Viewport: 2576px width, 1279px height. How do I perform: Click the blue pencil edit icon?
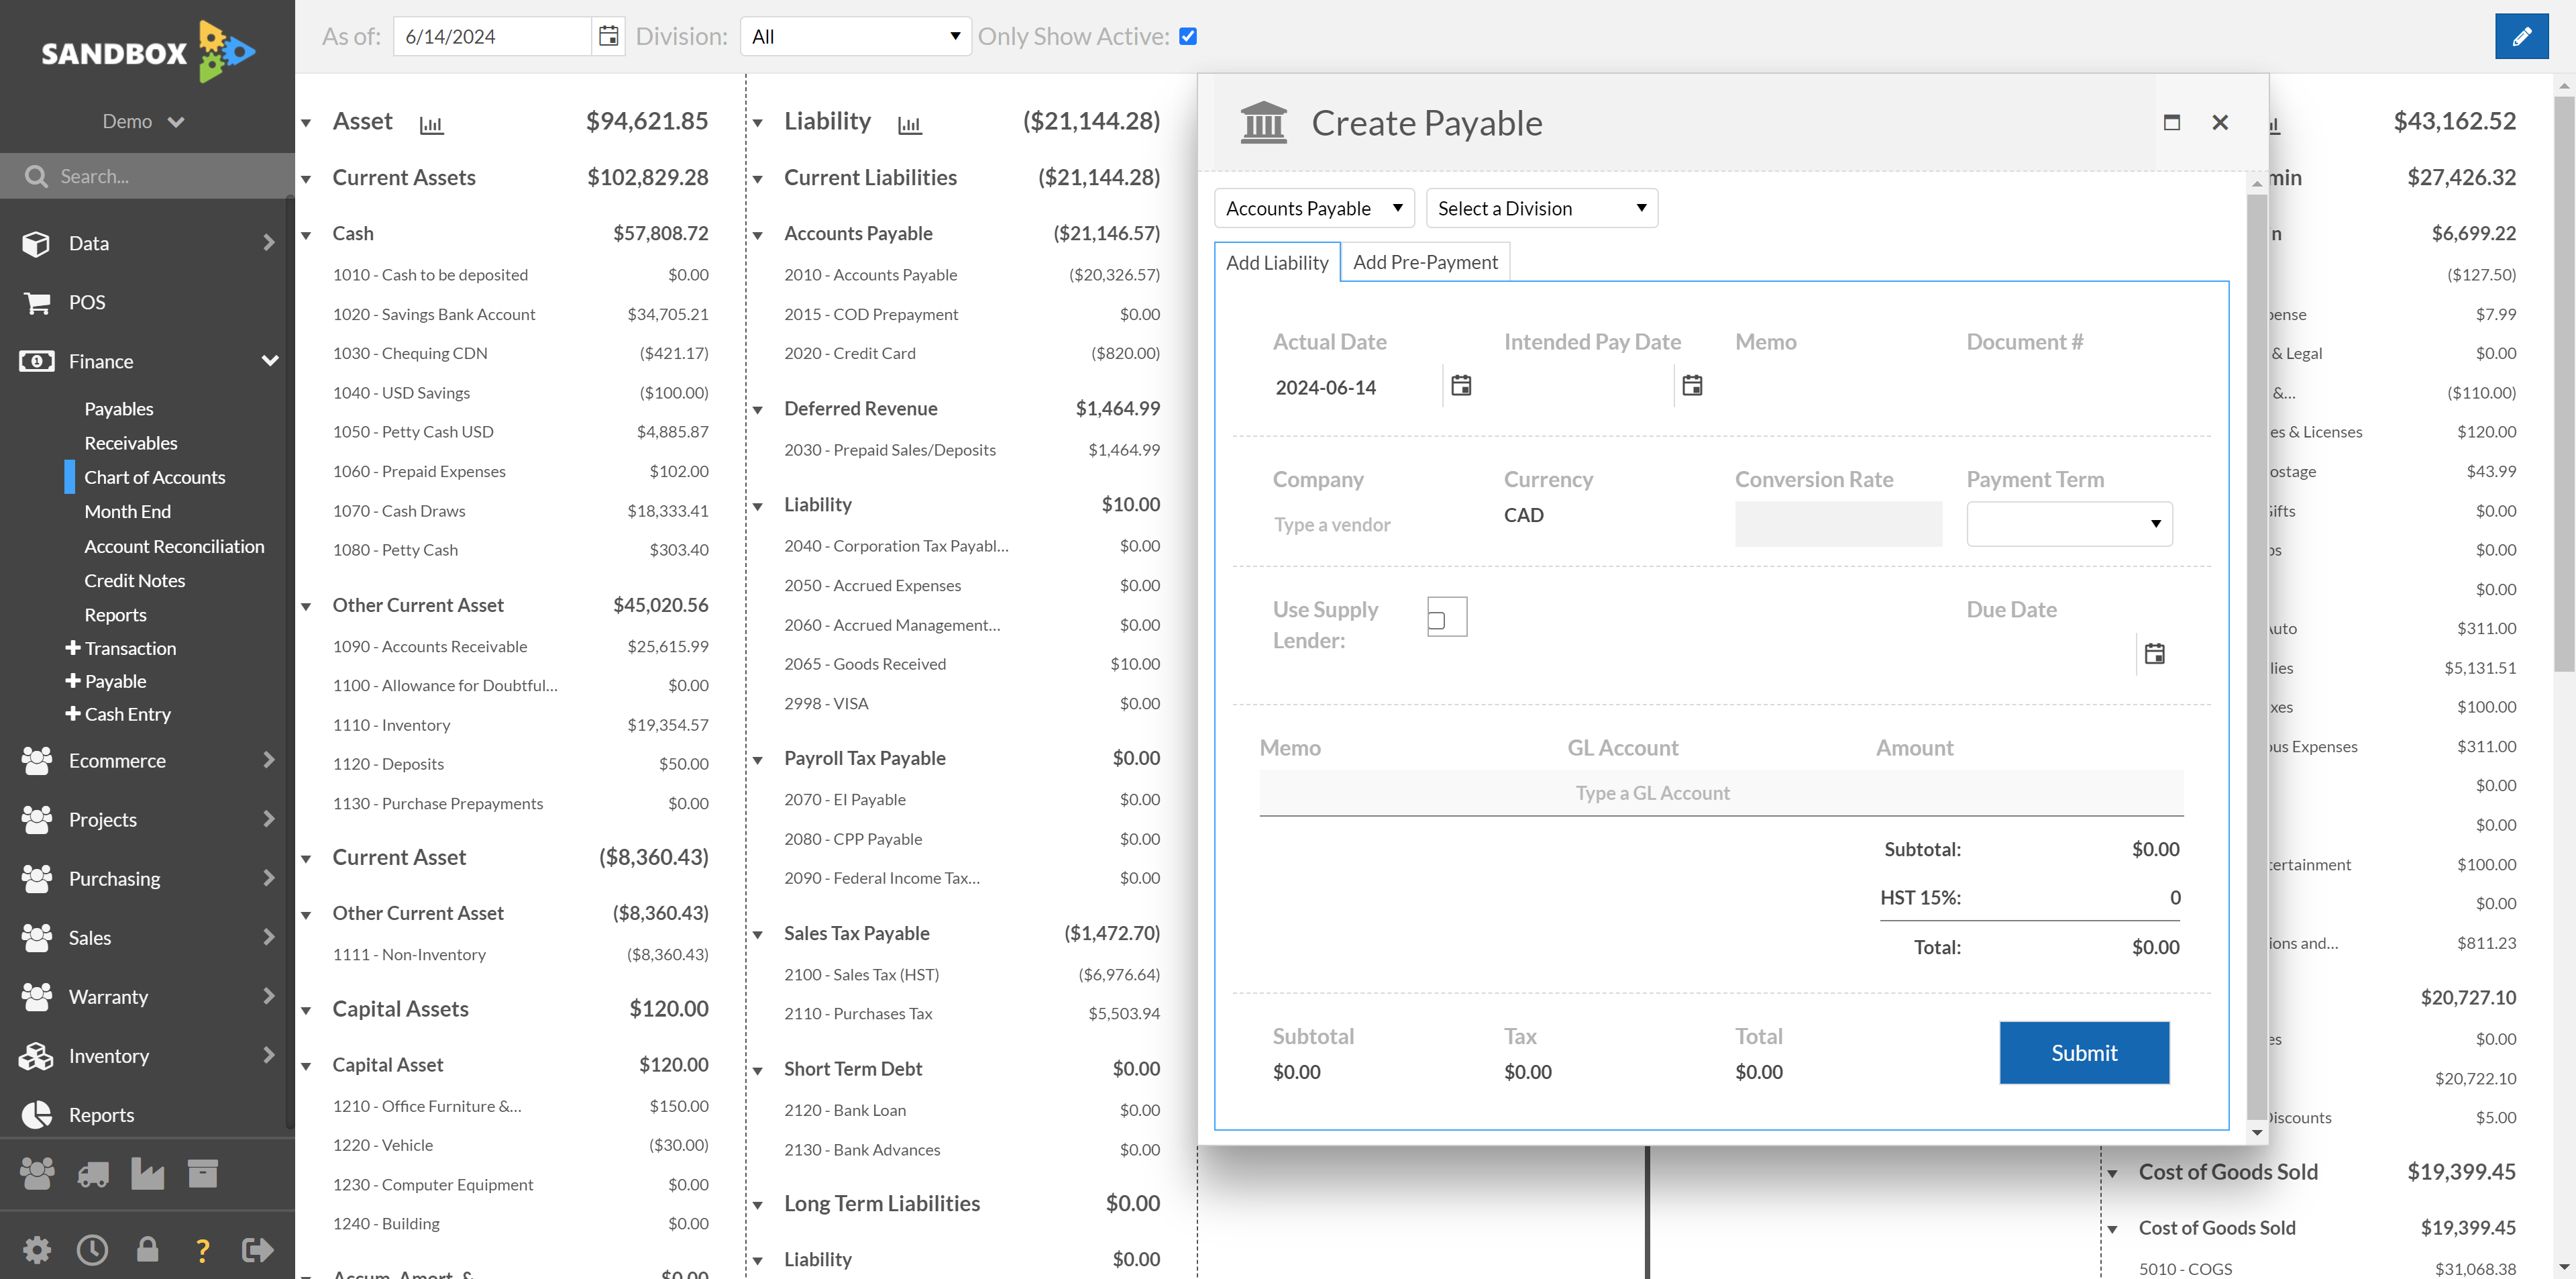pos(2521,36)
